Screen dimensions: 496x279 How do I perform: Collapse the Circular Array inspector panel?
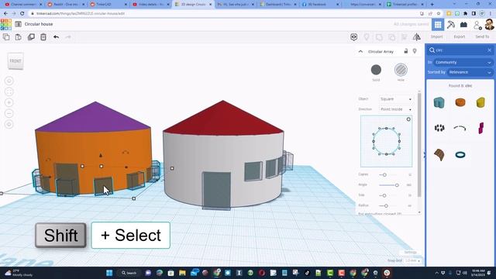click(x=360, y=51)
